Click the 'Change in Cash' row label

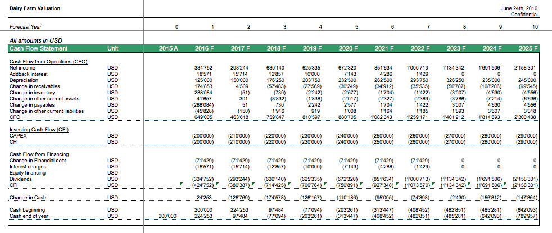(26, 198)
